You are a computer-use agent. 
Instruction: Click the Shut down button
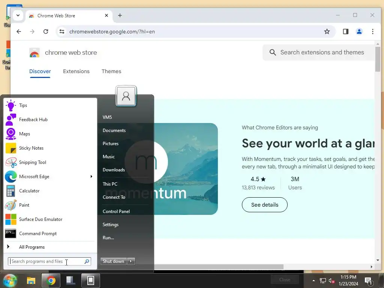[114, 261]
